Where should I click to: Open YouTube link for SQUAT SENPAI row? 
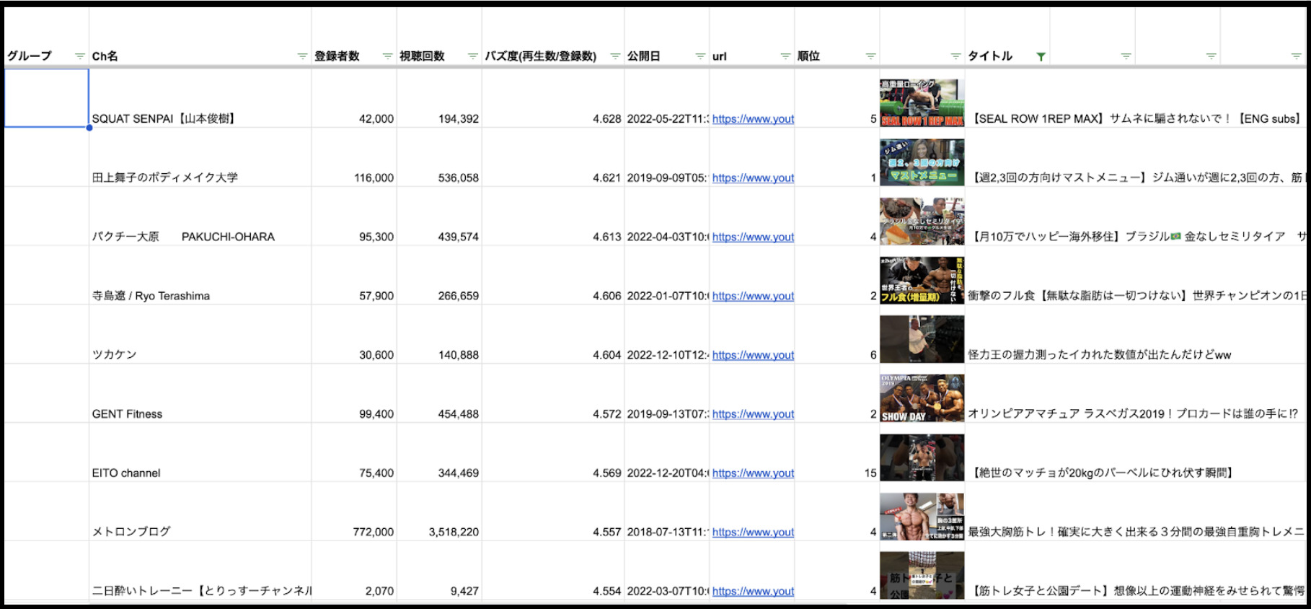(x=753, y=119)
